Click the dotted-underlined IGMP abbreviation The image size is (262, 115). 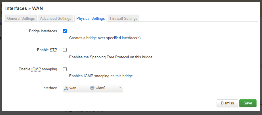click(36, 69)
